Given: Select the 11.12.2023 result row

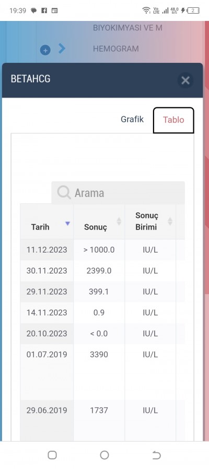Looking at the screenshot, I should pyautogui.click(x=102, y=250).
